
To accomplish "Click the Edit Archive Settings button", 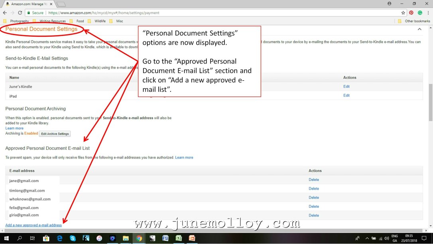I will coord(55,134).
